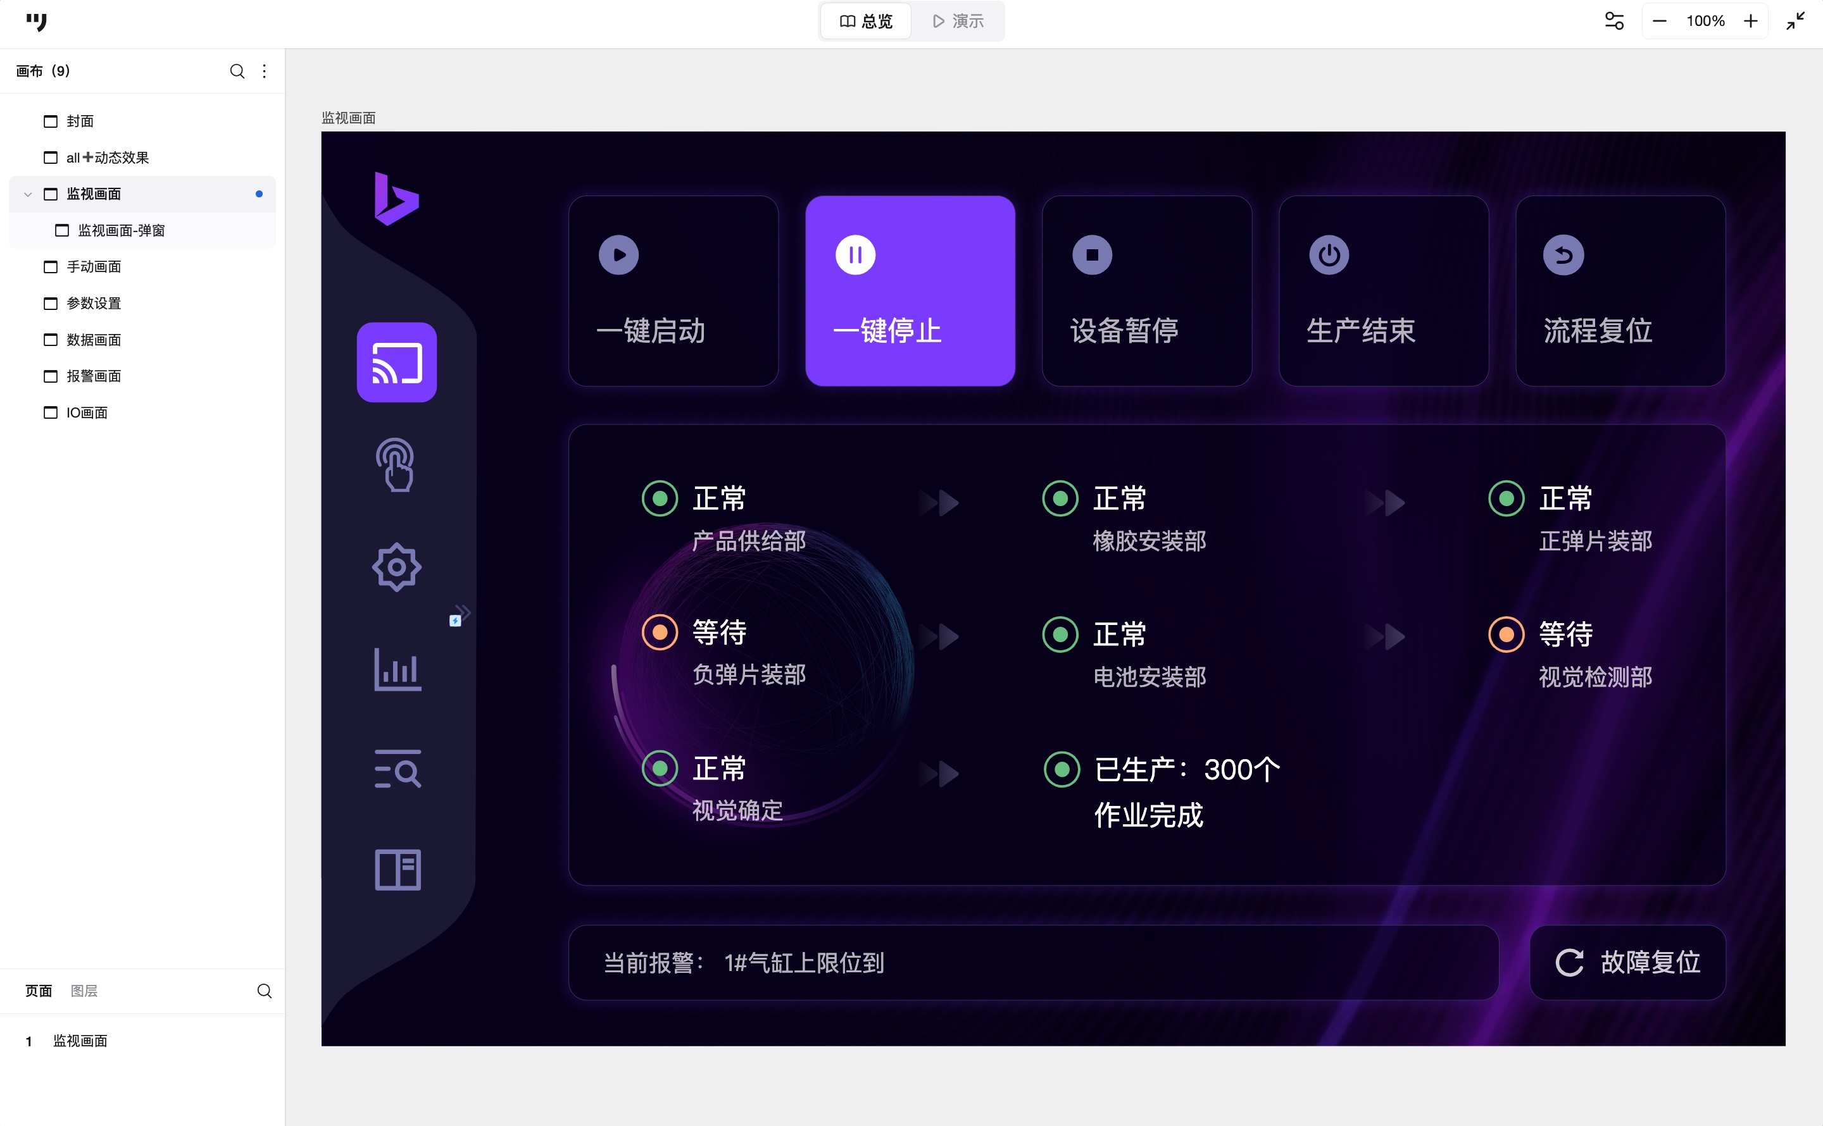The image size is (1823, 1126).
Task: Click the app logo in top-left corner
Action: (x=35, y=22)
